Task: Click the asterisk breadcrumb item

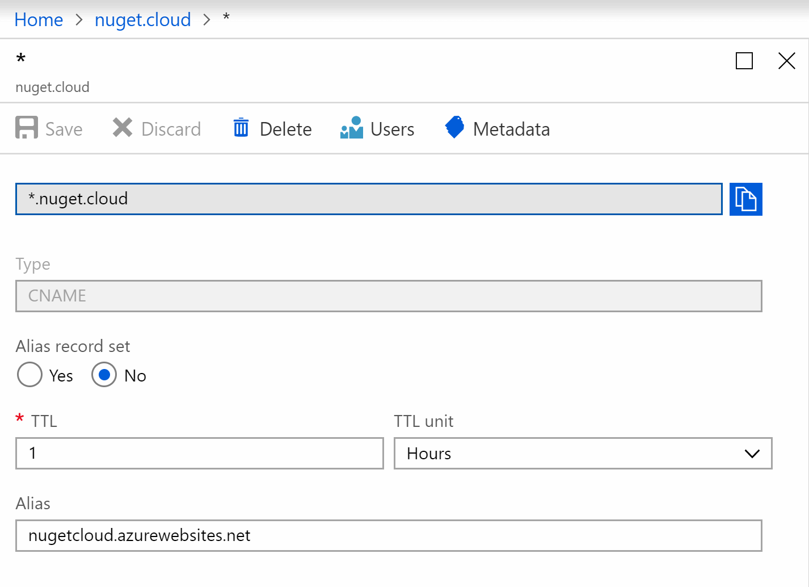Action: (226, 18)
